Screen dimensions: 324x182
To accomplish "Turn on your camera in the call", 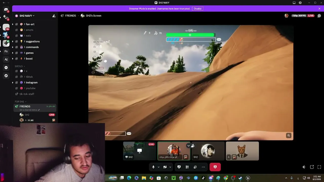I will pyautogui.click(x=165, y=167).
